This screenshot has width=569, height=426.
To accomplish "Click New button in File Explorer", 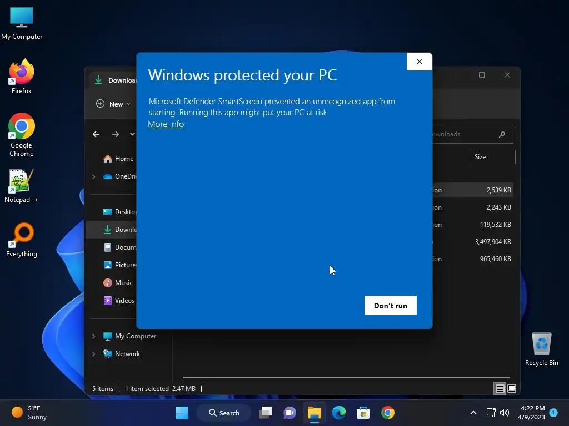I will [x=113, y=104].
